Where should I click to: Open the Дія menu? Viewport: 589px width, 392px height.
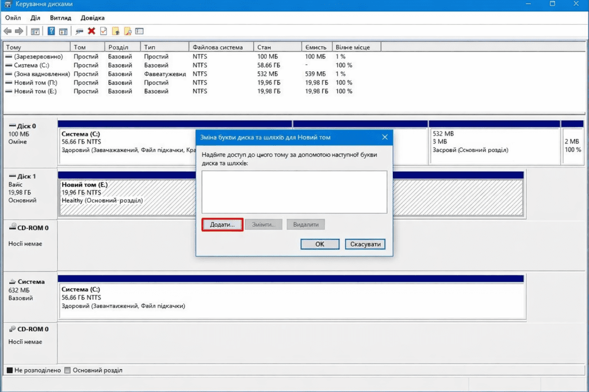pyautogui.click(x=35, y=18)
